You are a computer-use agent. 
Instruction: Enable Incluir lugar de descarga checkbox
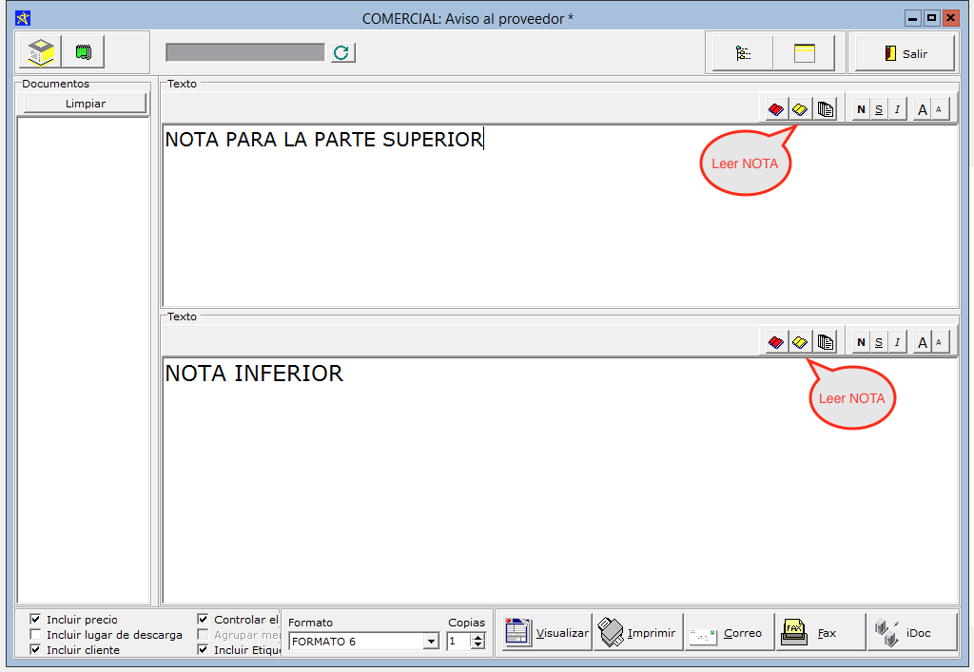click(x=36, y=635)
